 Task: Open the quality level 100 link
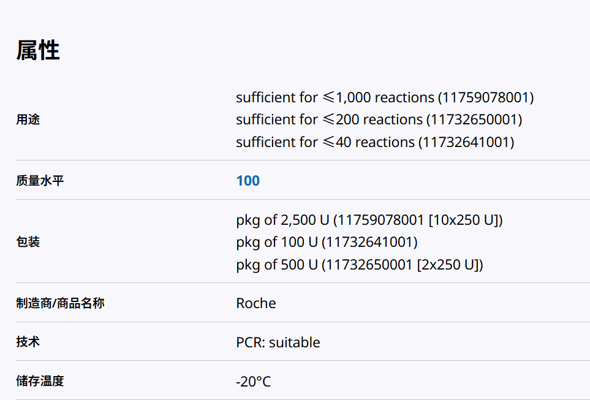[x=248, y=181]
